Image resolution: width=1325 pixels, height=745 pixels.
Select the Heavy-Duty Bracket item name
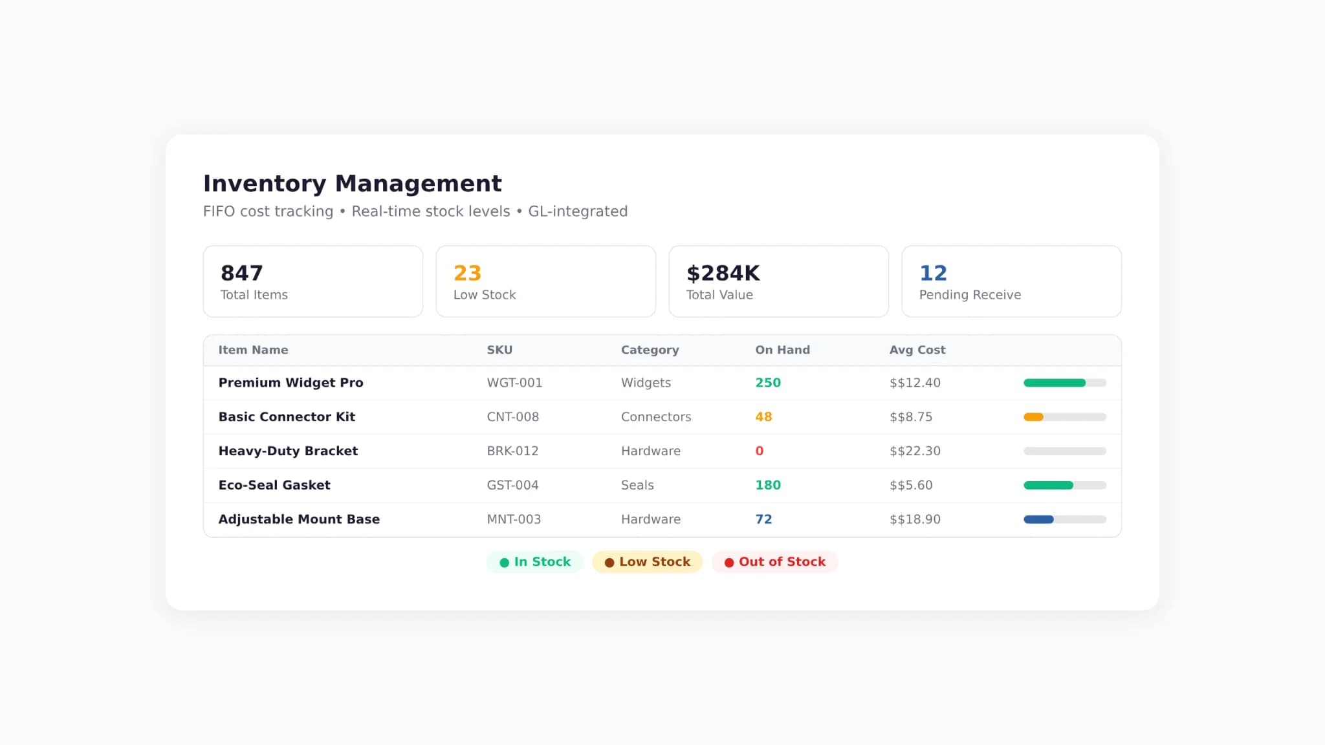pyautogui.click(x=288, y=451)
